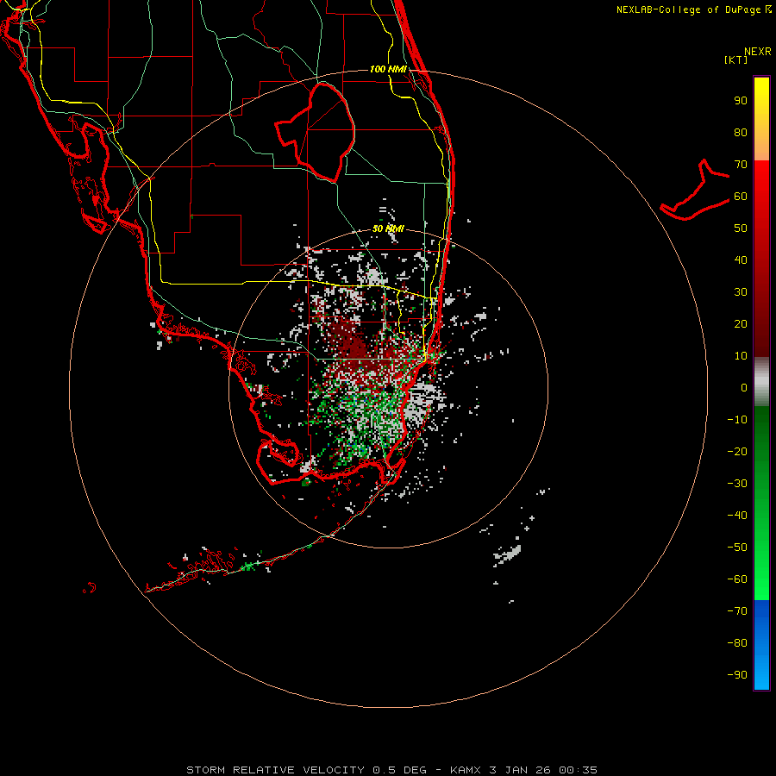
Task: Click the 50 value on velocity scale
Action: coord(741,228)
